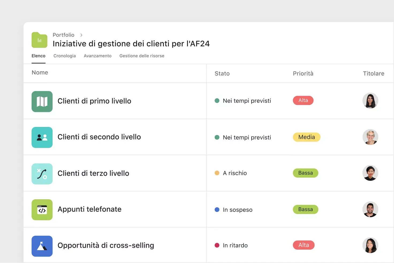Click the green portfolio folder icon

click(x=39, y=40)
